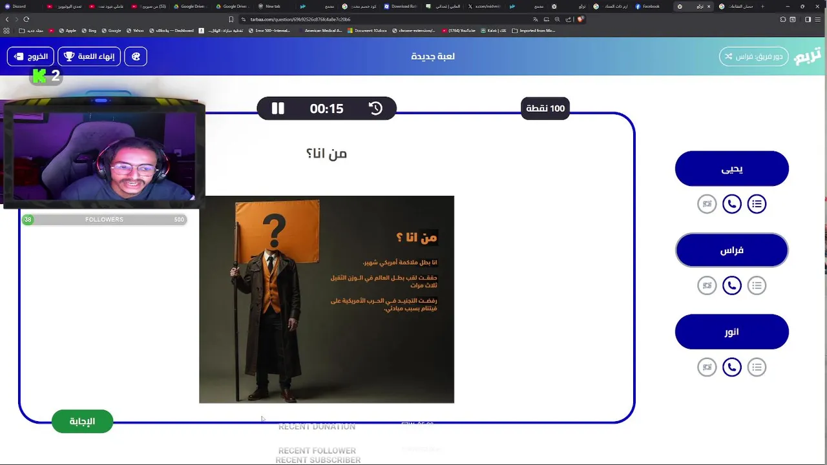
Task: Exit with the الخروج button
Action: [x=30, y=56]
